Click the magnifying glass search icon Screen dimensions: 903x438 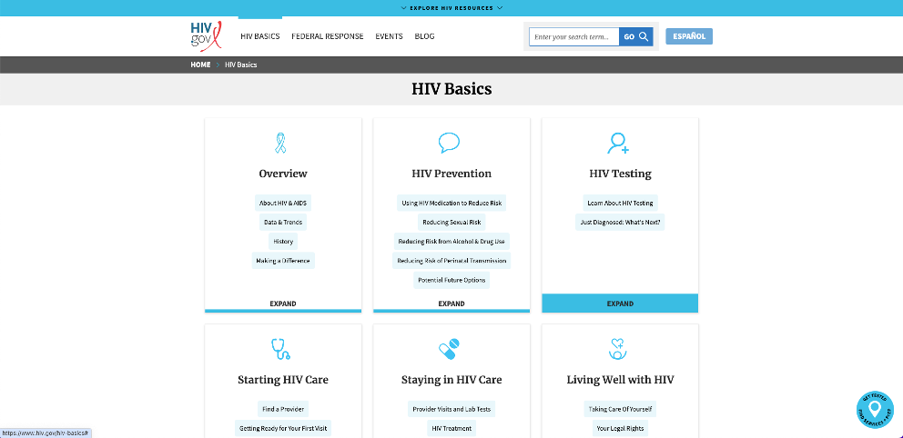(x=644, y=36)
